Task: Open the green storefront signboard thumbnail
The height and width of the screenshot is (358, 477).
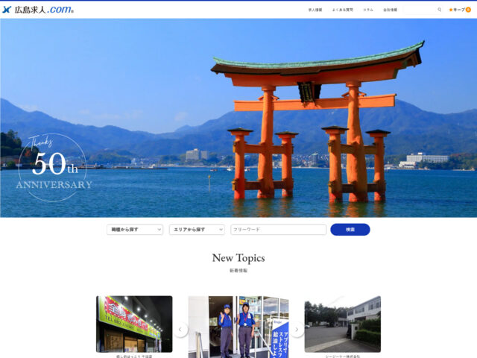Action: coord(134,324)
